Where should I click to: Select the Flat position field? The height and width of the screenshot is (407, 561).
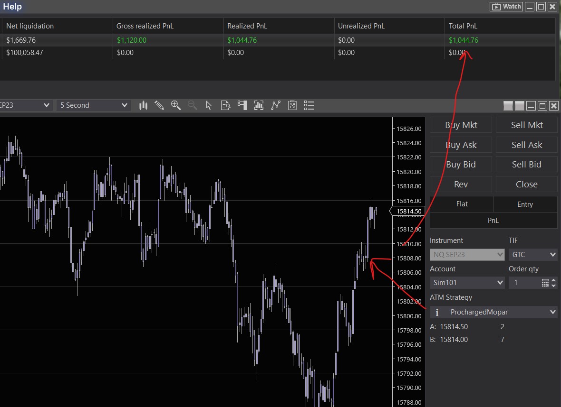pyautogui.click(x=462, y=204)
